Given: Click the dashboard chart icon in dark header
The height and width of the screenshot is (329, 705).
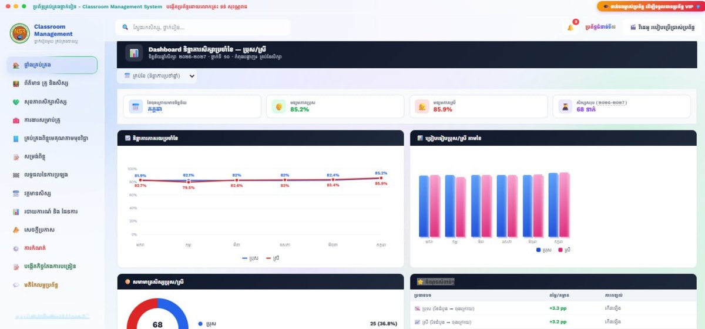Looking at the screenshot, I should pos(134,53).
